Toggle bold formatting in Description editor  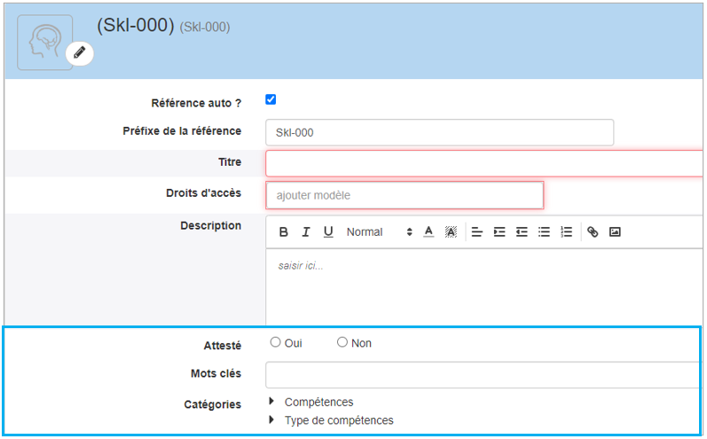(x=284, y=232)
